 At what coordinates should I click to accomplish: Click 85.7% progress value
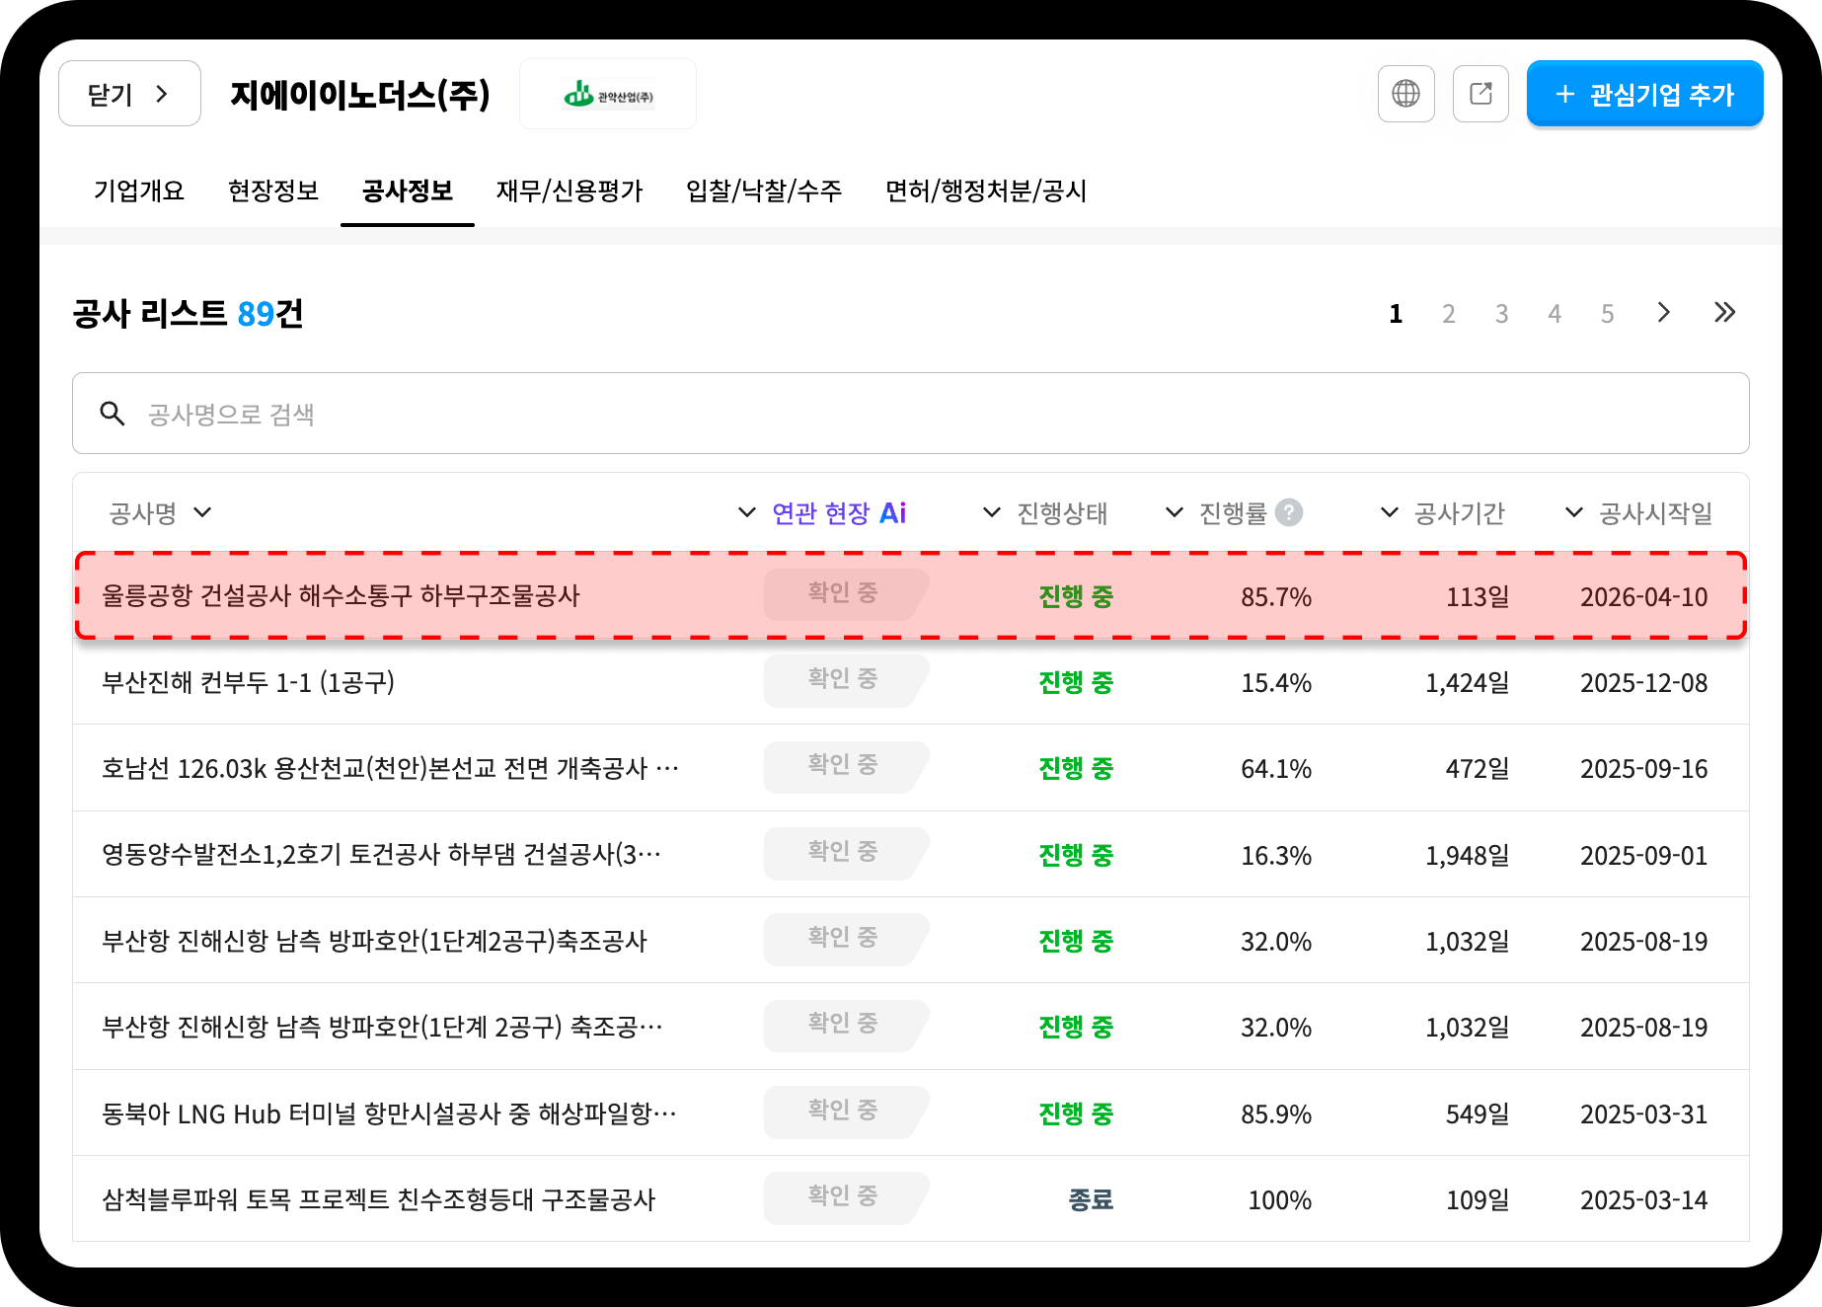click(x=1276, y=597)
